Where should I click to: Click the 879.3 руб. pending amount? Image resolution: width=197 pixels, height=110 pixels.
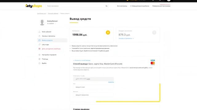click(x=124, y=35)
